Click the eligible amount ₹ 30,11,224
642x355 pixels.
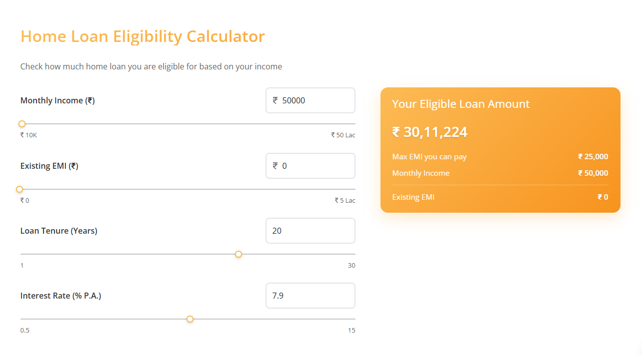[429, 132]
